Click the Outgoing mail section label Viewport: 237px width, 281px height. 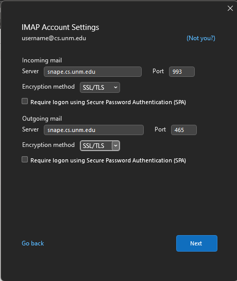point(42,119)
